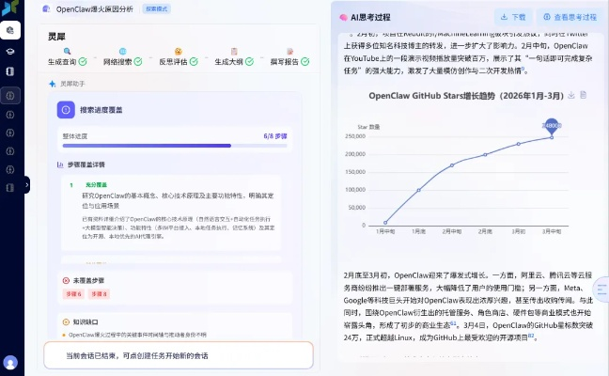This screenshot has height=376, width=609.
Task: Select the 生成大纲 step label
Action: click(228, 62)
